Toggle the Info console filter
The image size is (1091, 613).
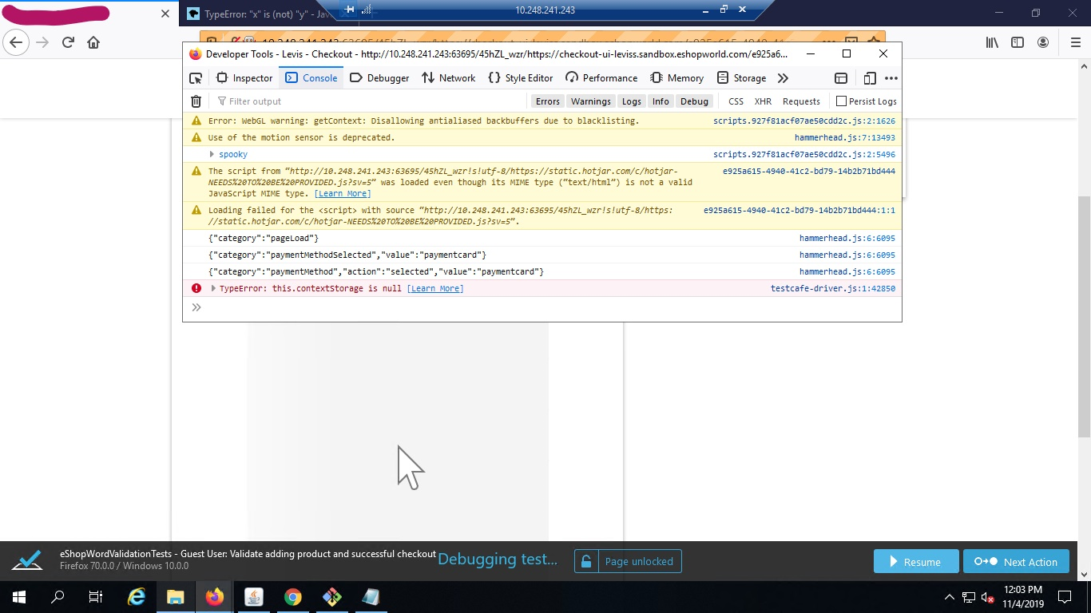[661, 101]
